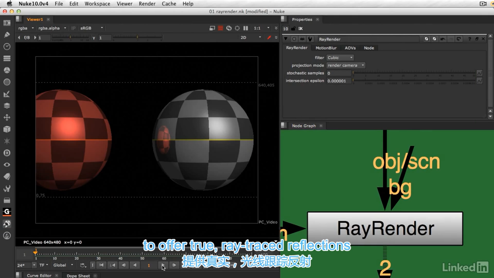Click the viewer clipping warning icon
This screenshot has height=278, width=494.
click(x=220, y=28)
